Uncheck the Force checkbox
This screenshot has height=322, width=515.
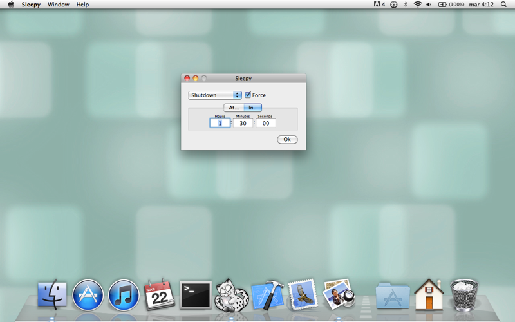point(248,95)
